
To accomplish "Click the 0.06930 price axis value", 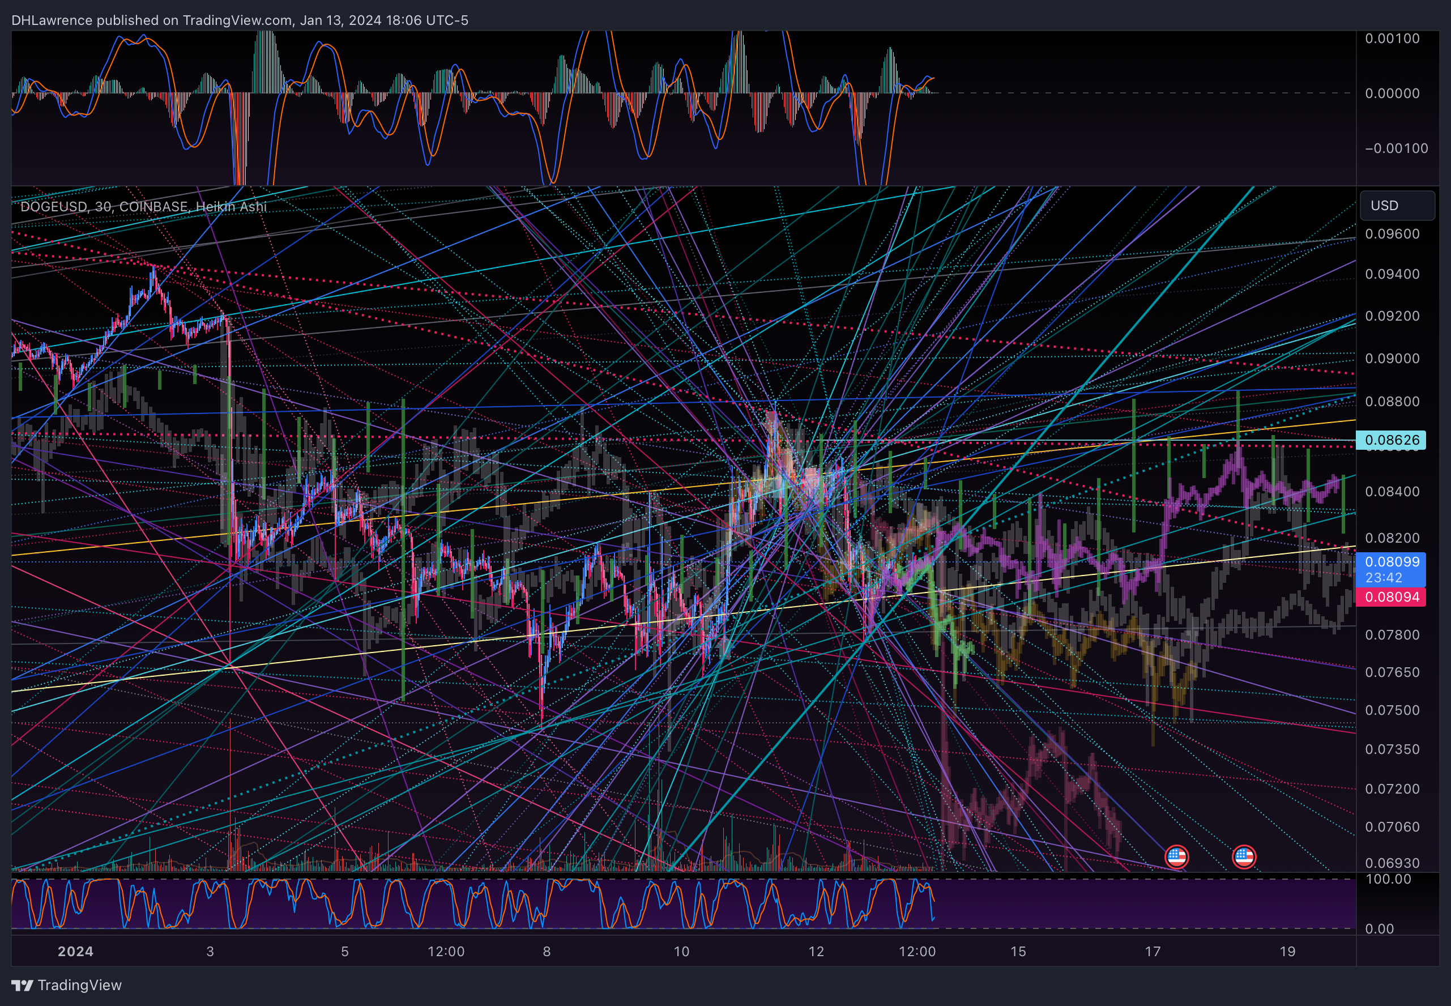I will pyautogui.click(x=1393, y=862).
